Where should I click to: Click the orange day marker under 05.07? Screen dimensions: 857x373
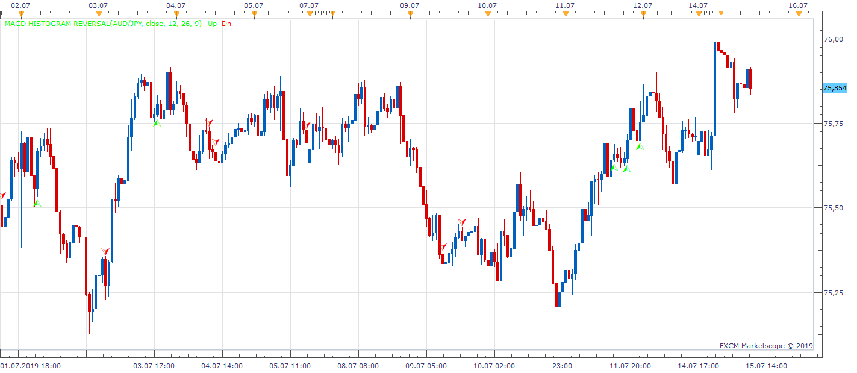click(254, 14)
